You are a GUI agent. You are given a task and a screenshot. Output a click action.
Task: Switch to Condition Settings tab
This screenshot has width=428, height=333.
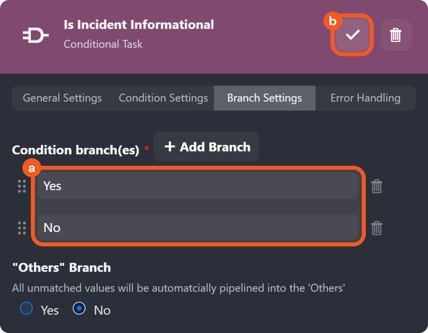point(163,98)
